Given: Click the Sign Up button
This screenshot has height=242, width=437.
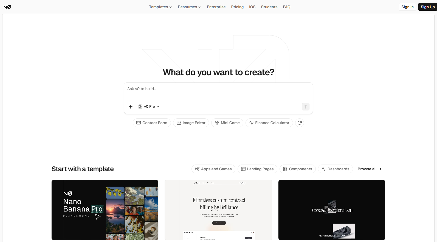Looking at the screenshot, I should tap(427, 7).
